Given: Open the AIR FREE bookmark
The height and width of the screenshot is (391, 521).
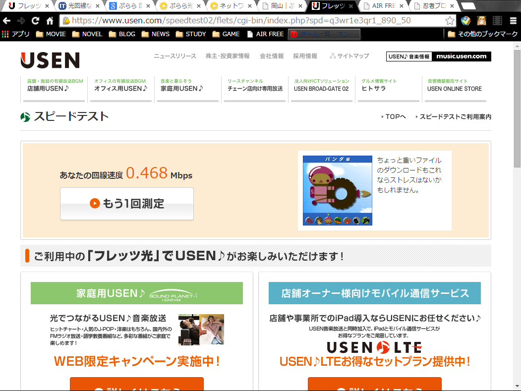Looking at the screenshot, I should coord(265,34).
